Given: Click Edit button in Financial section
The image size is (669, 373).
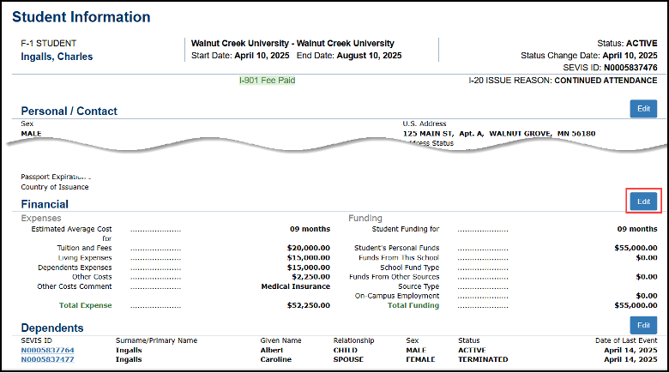Looking at the screenshot, I should coord(643,202).
